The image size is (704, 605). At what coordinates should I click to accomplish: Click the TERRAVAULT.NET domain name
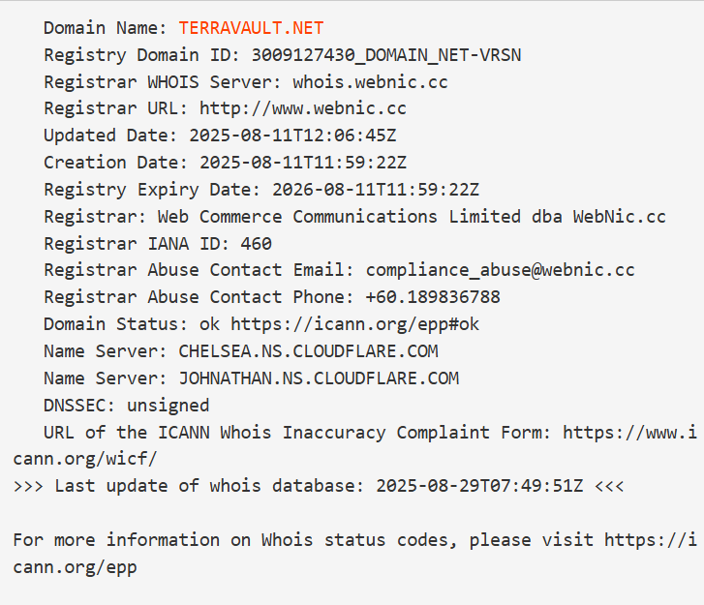click(251, 28)
